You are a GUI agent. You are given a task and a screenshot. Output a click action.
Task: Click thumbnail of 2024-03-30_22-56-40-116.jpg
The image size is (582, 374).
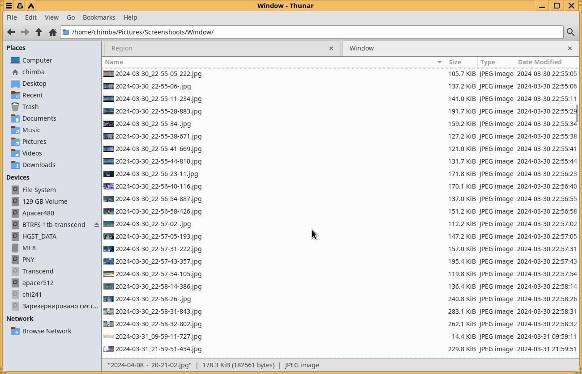coord(108,186)
